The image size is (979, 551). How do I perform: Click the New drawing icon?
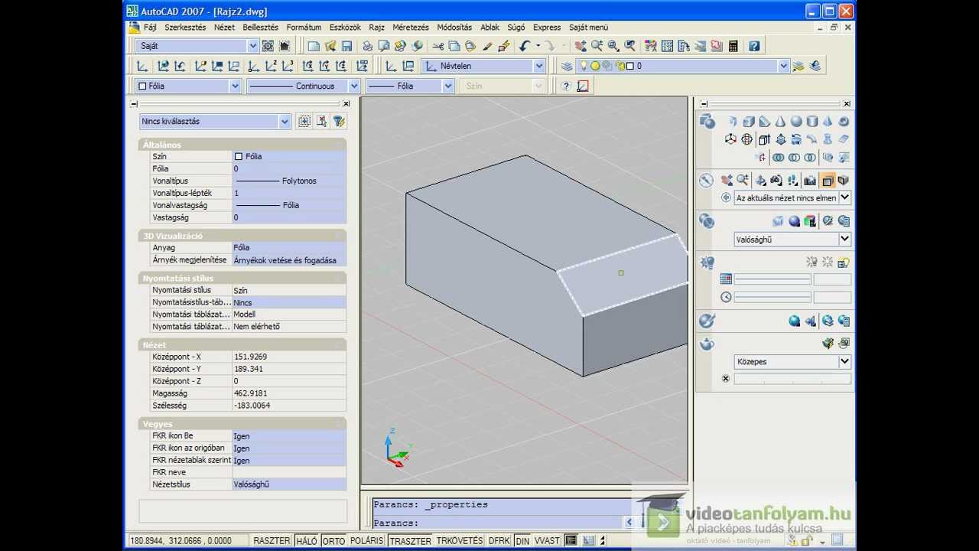coord(314,46)
